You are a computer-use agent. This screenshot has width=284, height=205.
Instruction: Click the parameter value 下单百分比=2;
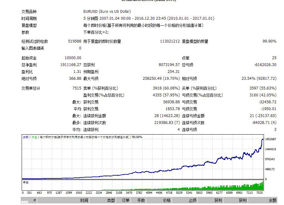pyautogui.click(x=96, y=32)
